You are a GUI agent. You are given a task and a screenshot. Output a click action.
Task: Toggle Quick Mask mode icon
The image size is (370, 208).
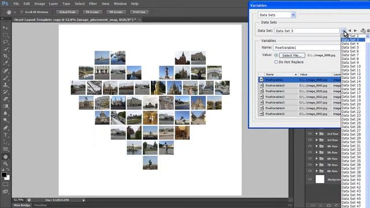(x=5, y=184)
